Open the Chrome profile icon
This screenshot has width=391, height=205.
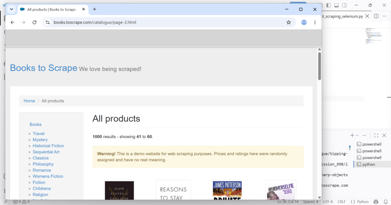pos(304,22)
